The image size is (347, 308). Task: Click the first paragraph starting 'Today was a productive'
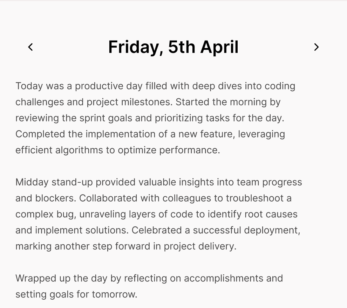click(155, 118)
